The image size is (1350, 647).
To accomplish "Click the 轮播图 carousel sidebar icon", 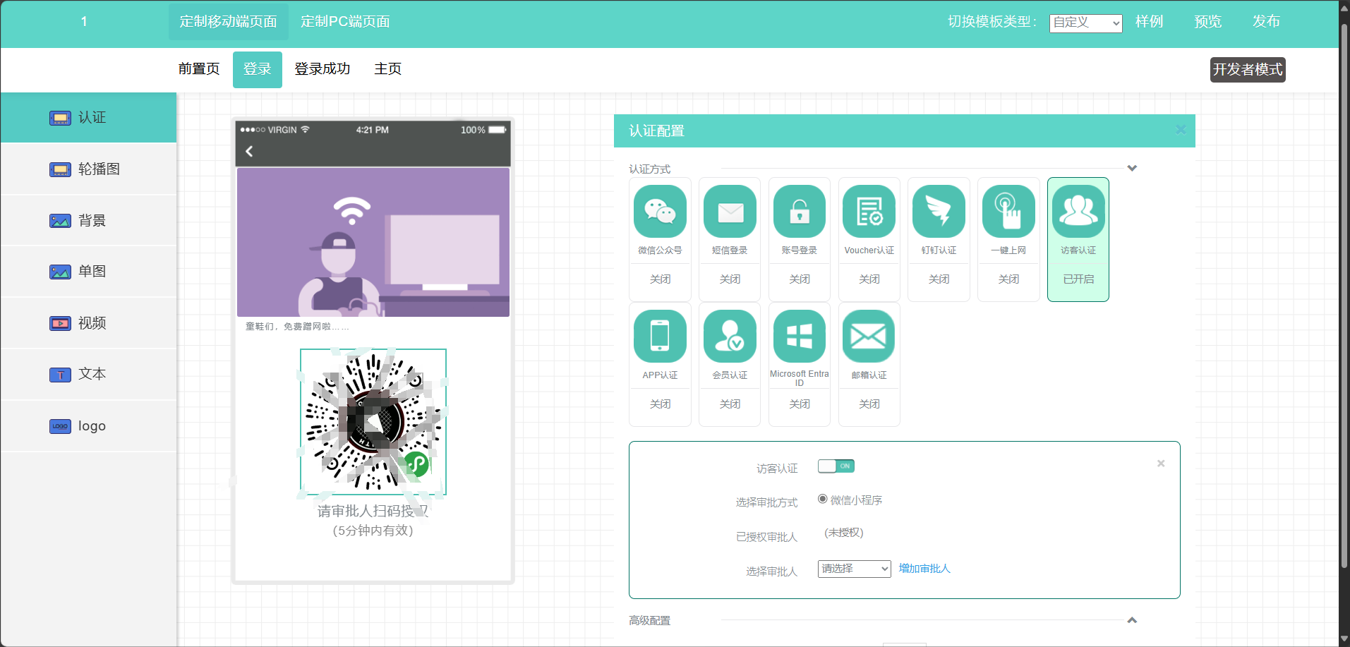I will [x=60, y=169].
